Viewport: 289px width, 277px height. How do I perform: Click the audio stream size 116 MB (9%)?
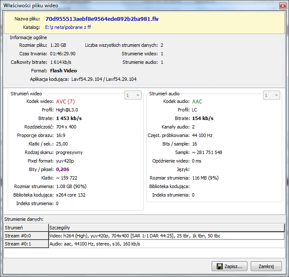coord(205,178)
